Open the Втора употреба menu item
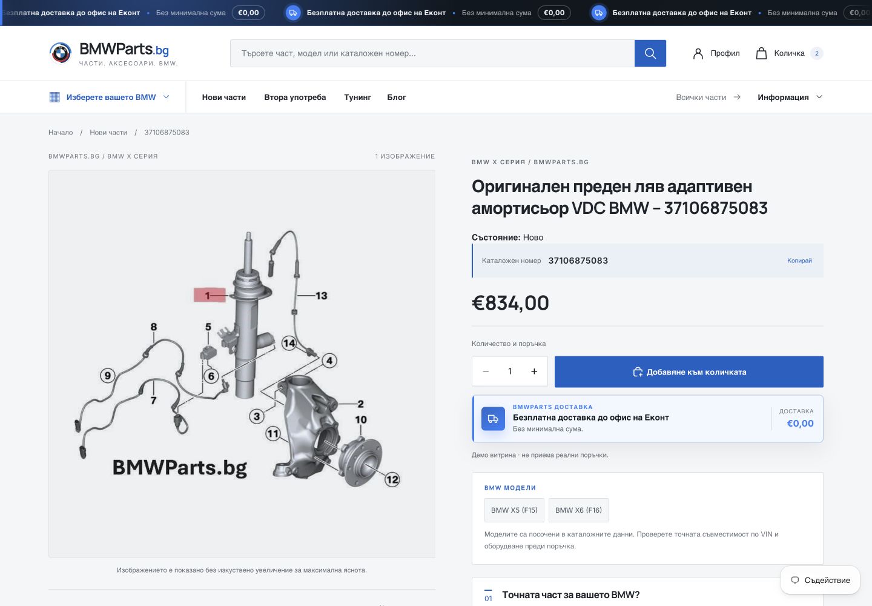The image size is (872, 606). point(295,97)
